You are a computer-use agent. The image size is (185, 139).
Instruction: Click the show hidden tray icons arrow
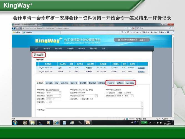(x=154, y=123)
